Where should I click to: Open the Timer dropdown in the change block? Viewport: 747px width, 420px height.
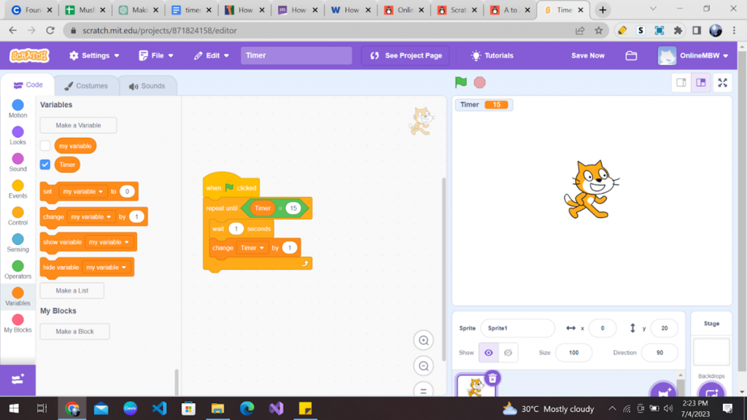coord(252,247)
